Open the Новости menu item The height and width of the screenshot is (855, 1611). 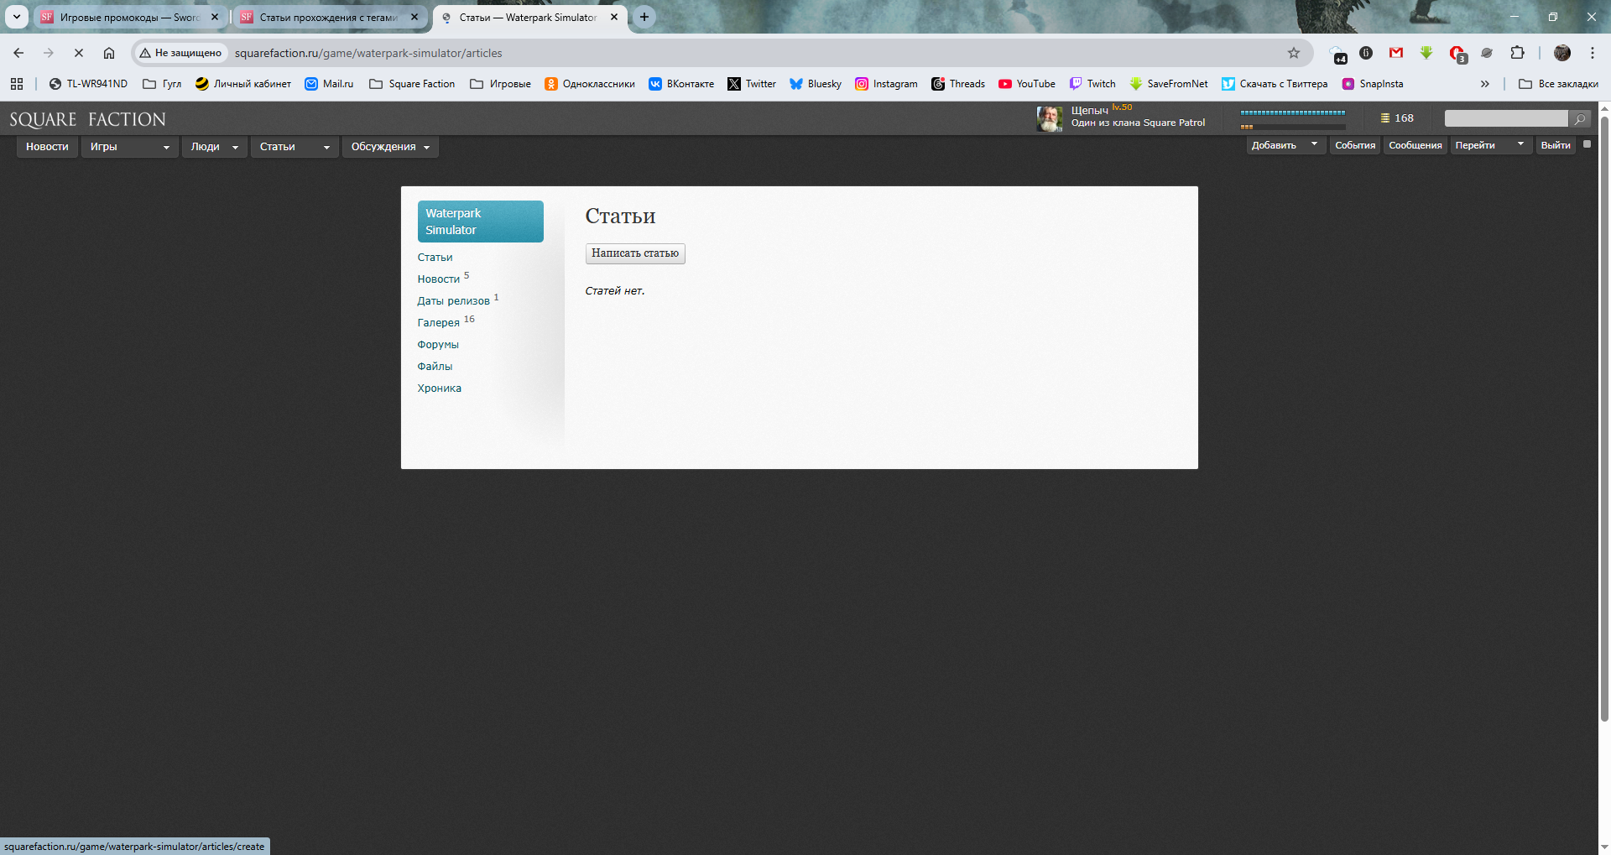47,147
